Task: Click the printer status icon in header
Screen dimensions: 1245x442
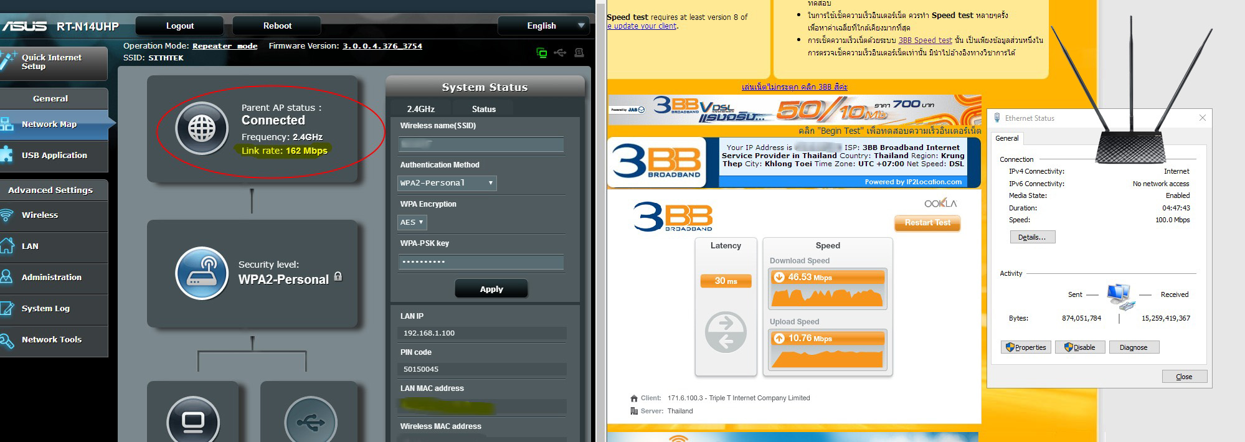Action: (x=579, y=53)
